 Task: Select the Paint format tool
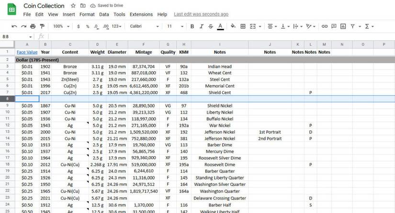[42, 26]
